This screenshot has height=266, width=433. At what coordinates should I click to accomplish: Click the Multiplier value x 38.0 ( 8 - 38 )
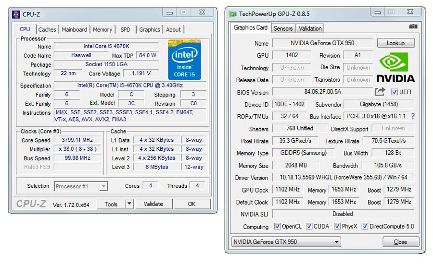click(77, 149)
